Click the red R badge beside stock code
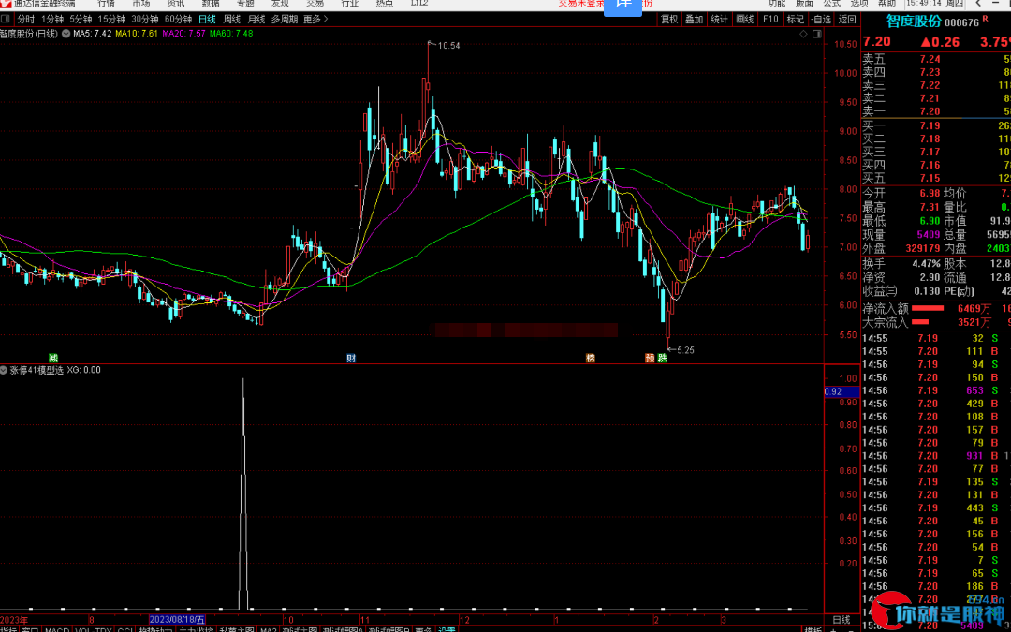 pyautogui.click(x=985, y=20)
